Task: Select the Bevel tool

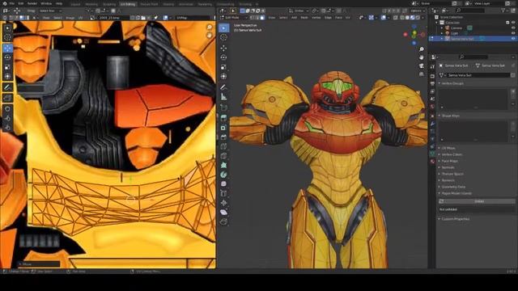Action: click(223, 137)
